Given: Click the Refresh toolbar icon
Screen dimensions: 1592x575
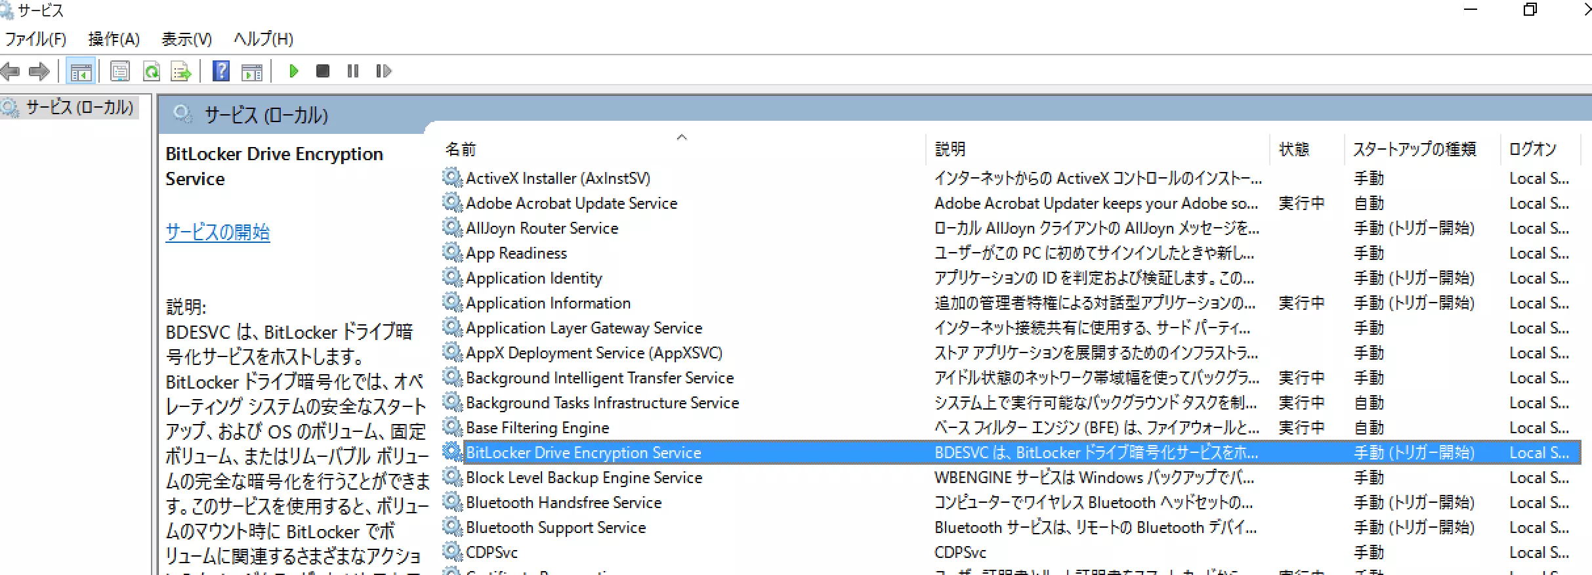Looking at the screenshot, I should (152, 71).
